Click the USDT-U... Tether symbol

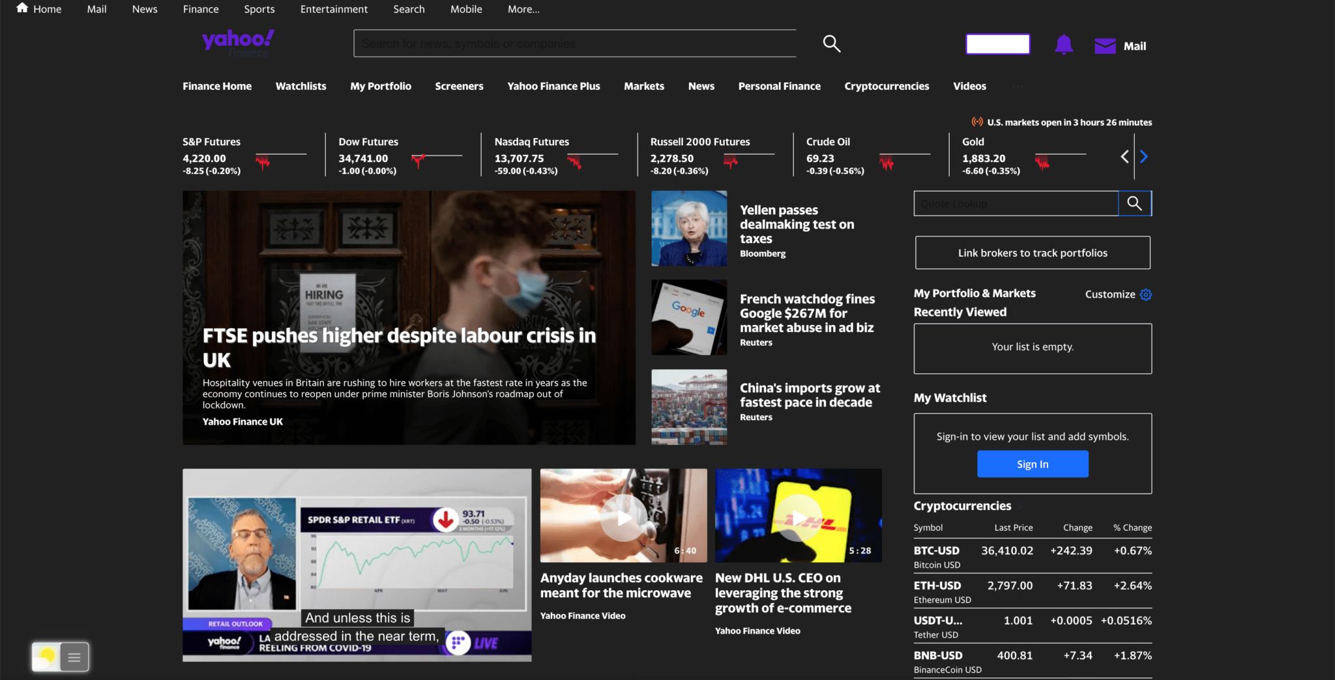point(937,620)
